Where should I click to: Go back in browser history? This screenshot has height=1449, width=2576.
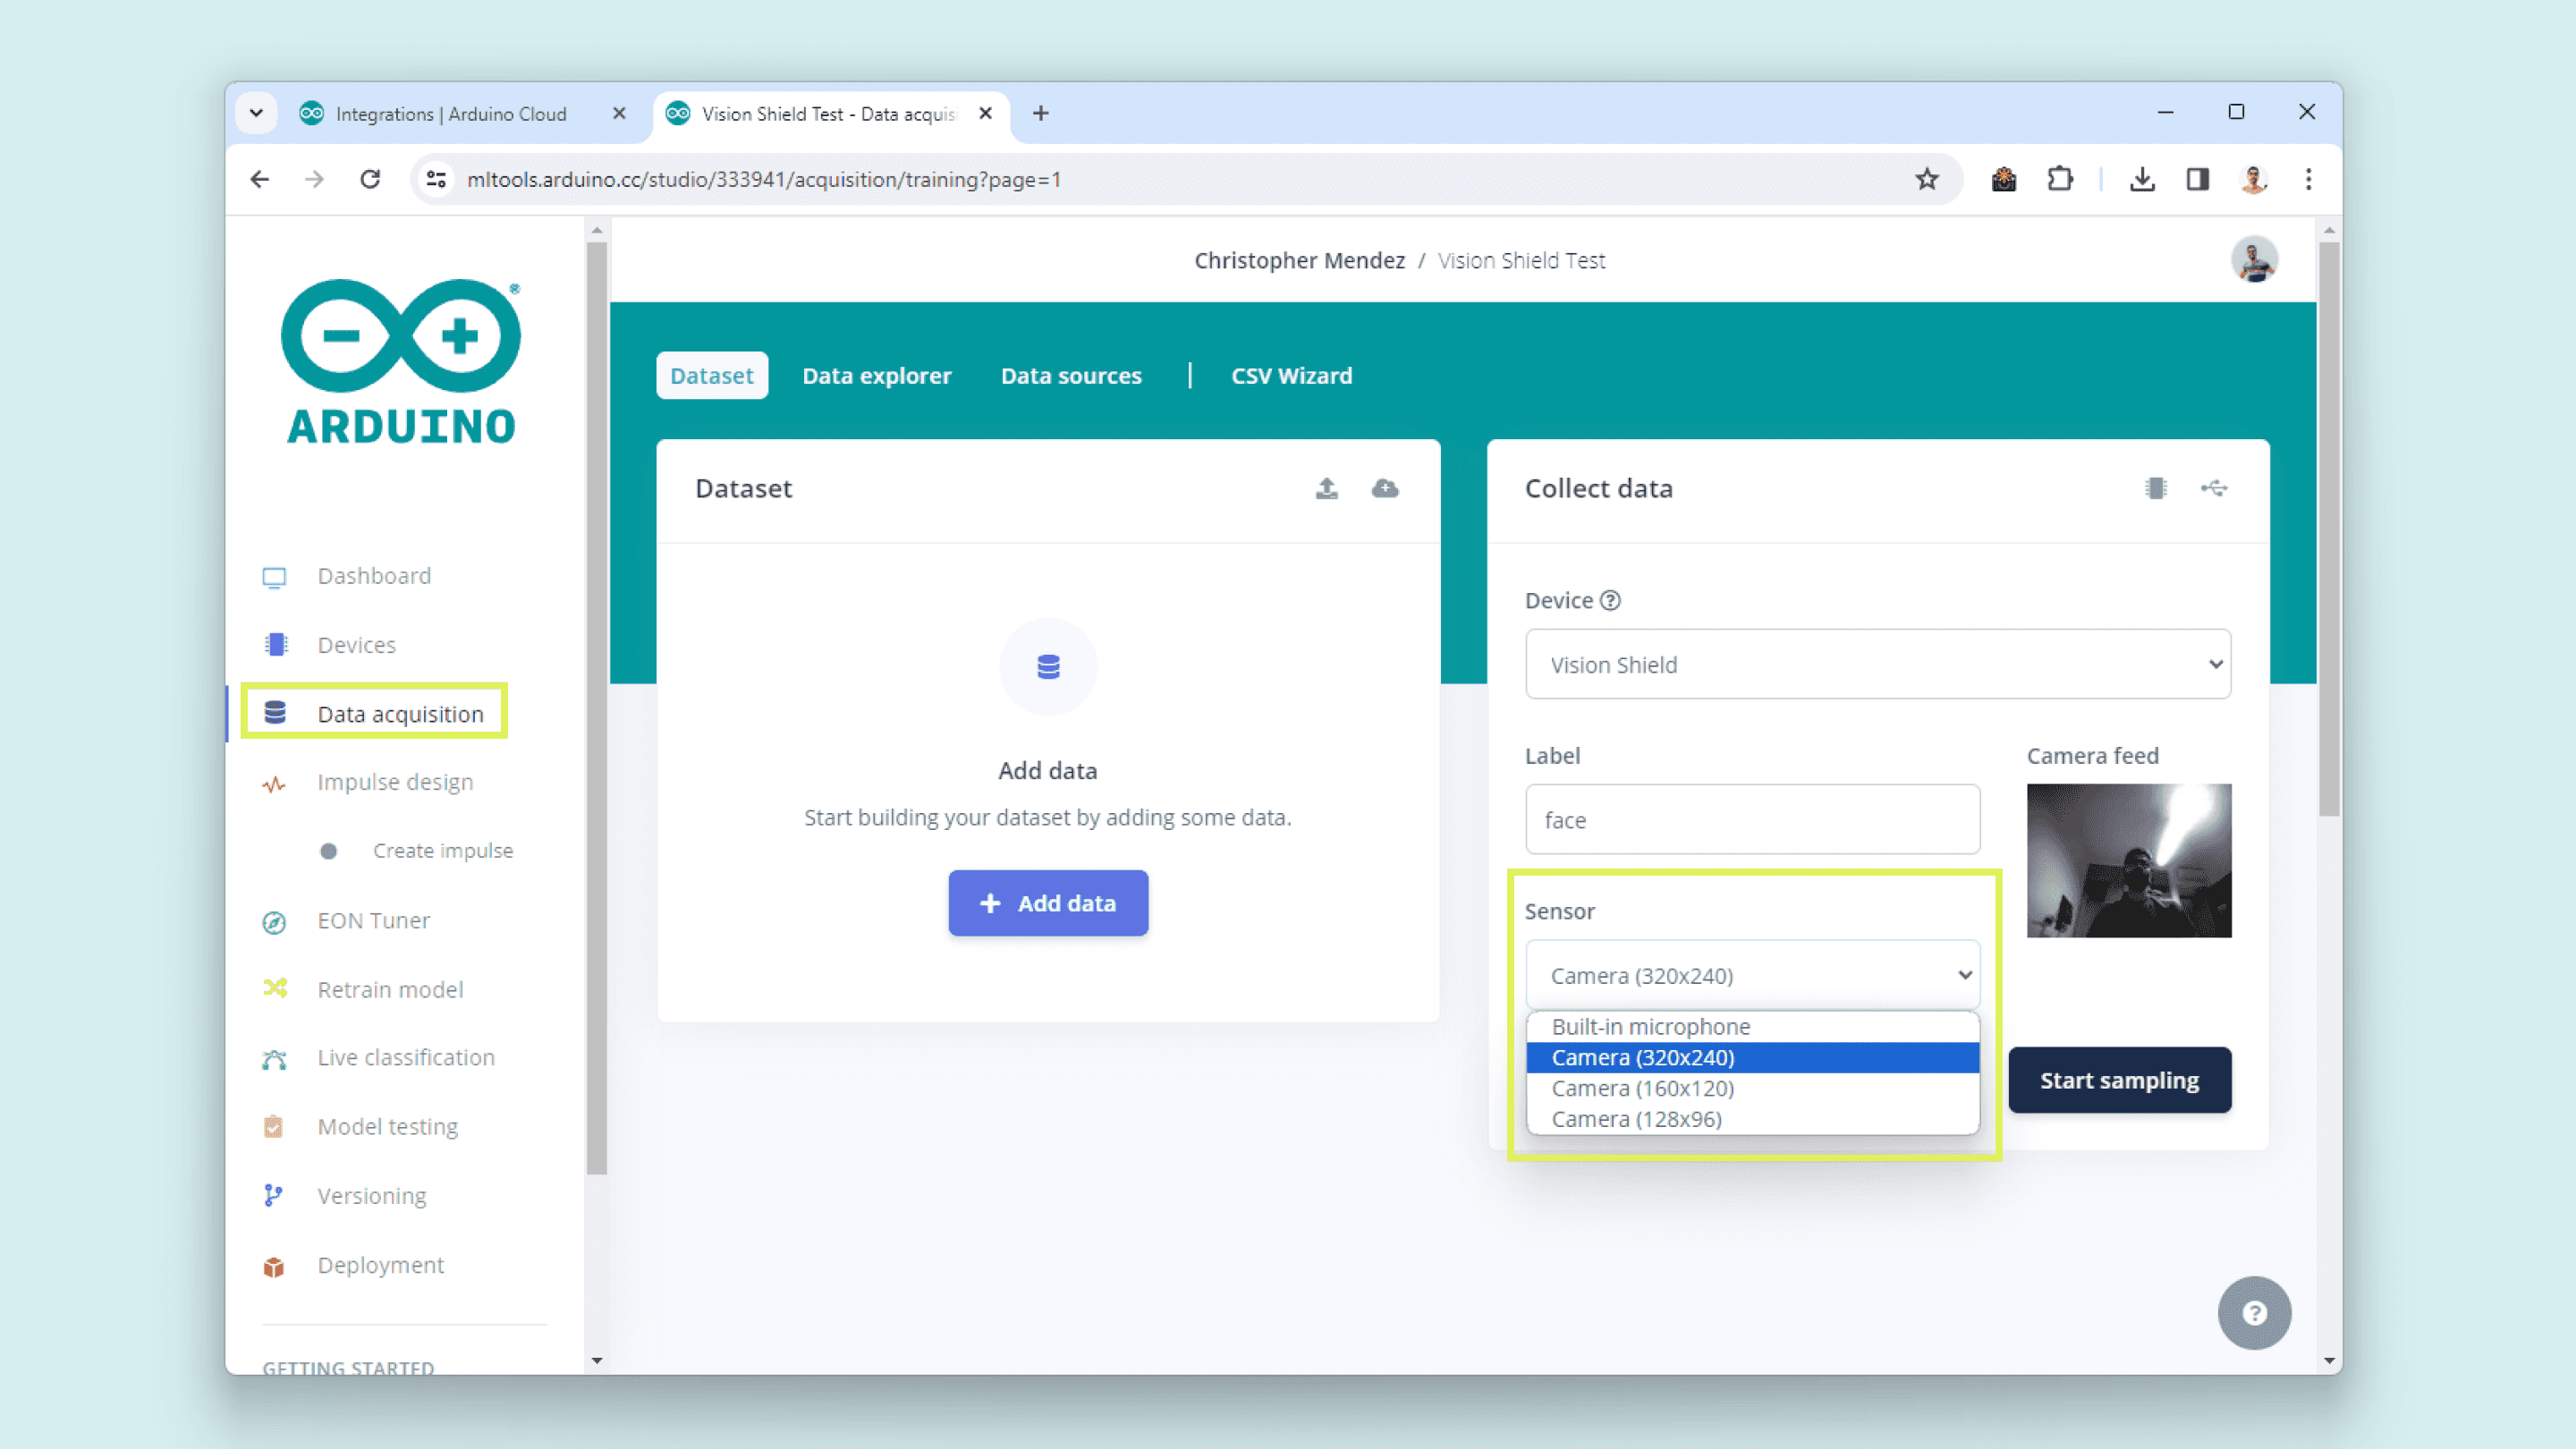pyautogui.click(x=260, y=179)
